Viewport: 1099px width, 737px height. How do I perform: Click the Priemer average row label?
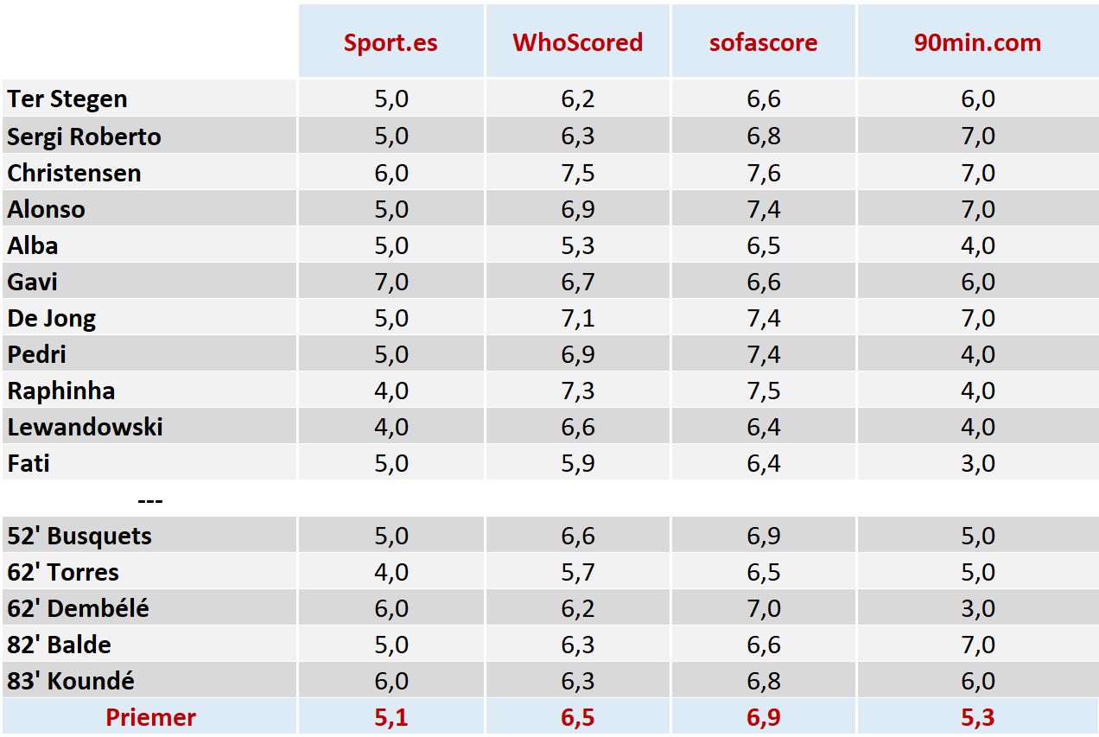coord(150,717)
